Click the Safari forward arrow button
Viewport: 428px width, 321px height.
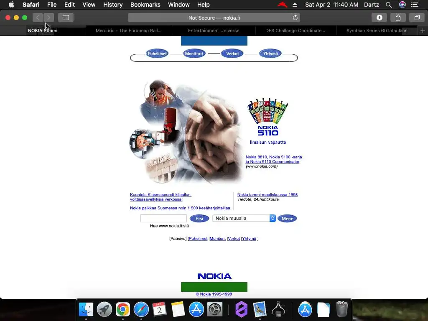point(48,18)
